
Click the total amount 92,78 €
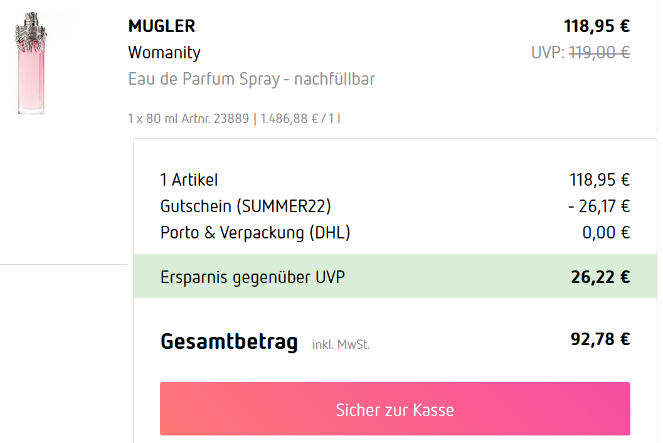(600, 339)
